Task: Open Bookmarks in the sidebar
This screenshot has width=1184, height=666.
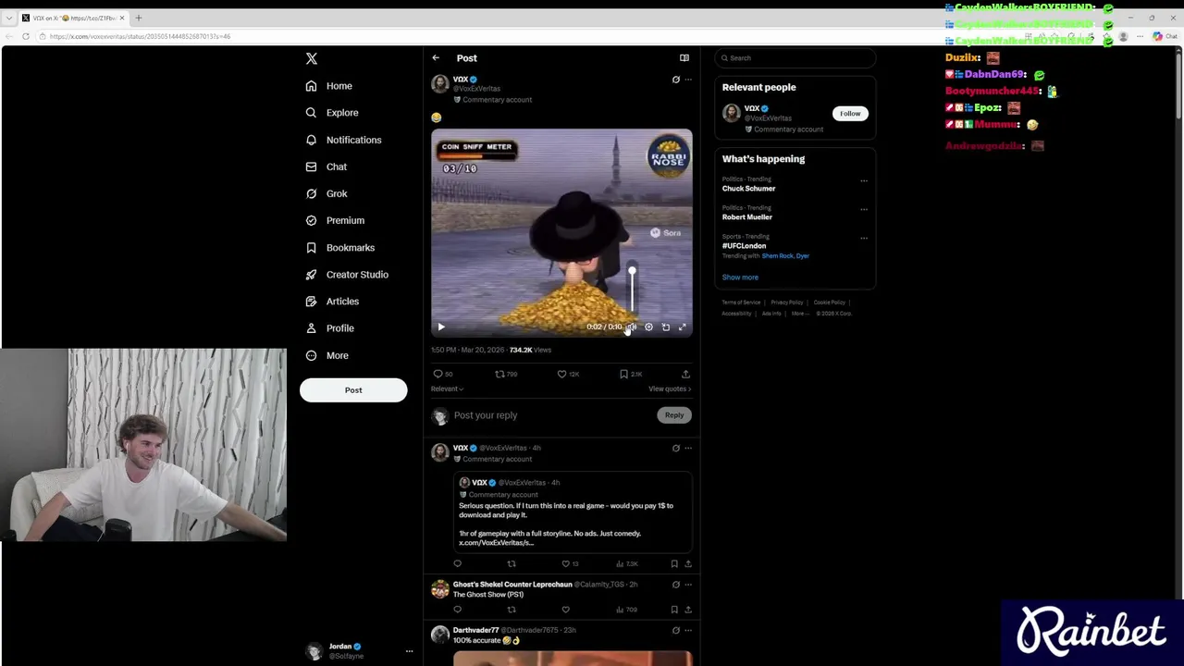Action: (x=339, y=248)
